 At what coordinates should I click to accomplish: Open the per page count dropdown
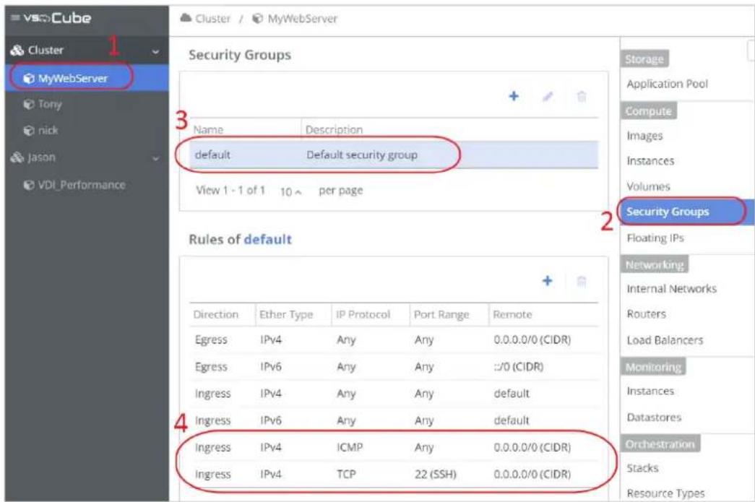pos(291,191)
